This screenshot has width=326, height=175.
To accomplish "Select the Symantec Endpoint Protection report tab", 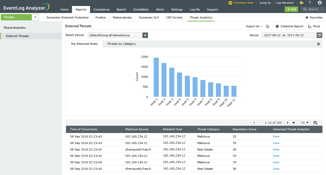I will [67, 17].
